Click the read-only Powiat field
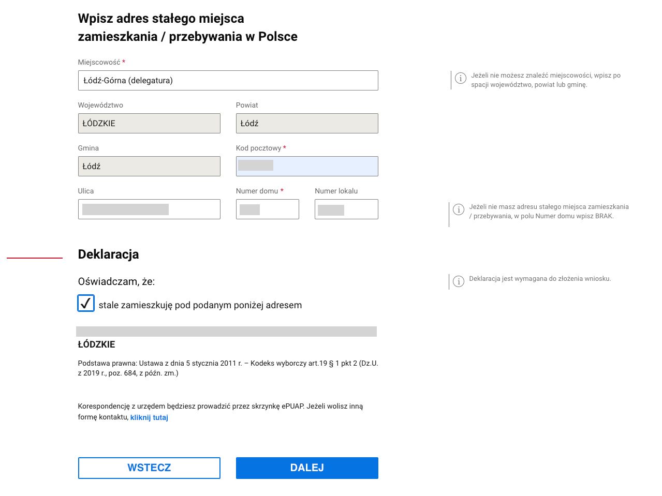 pos(307,124)
